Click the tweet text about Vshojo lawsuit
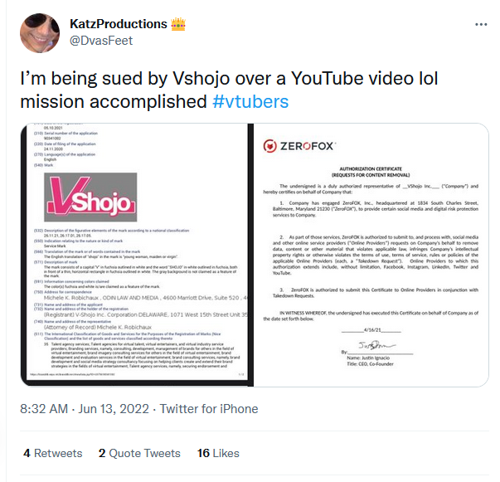 coord(229,90)
